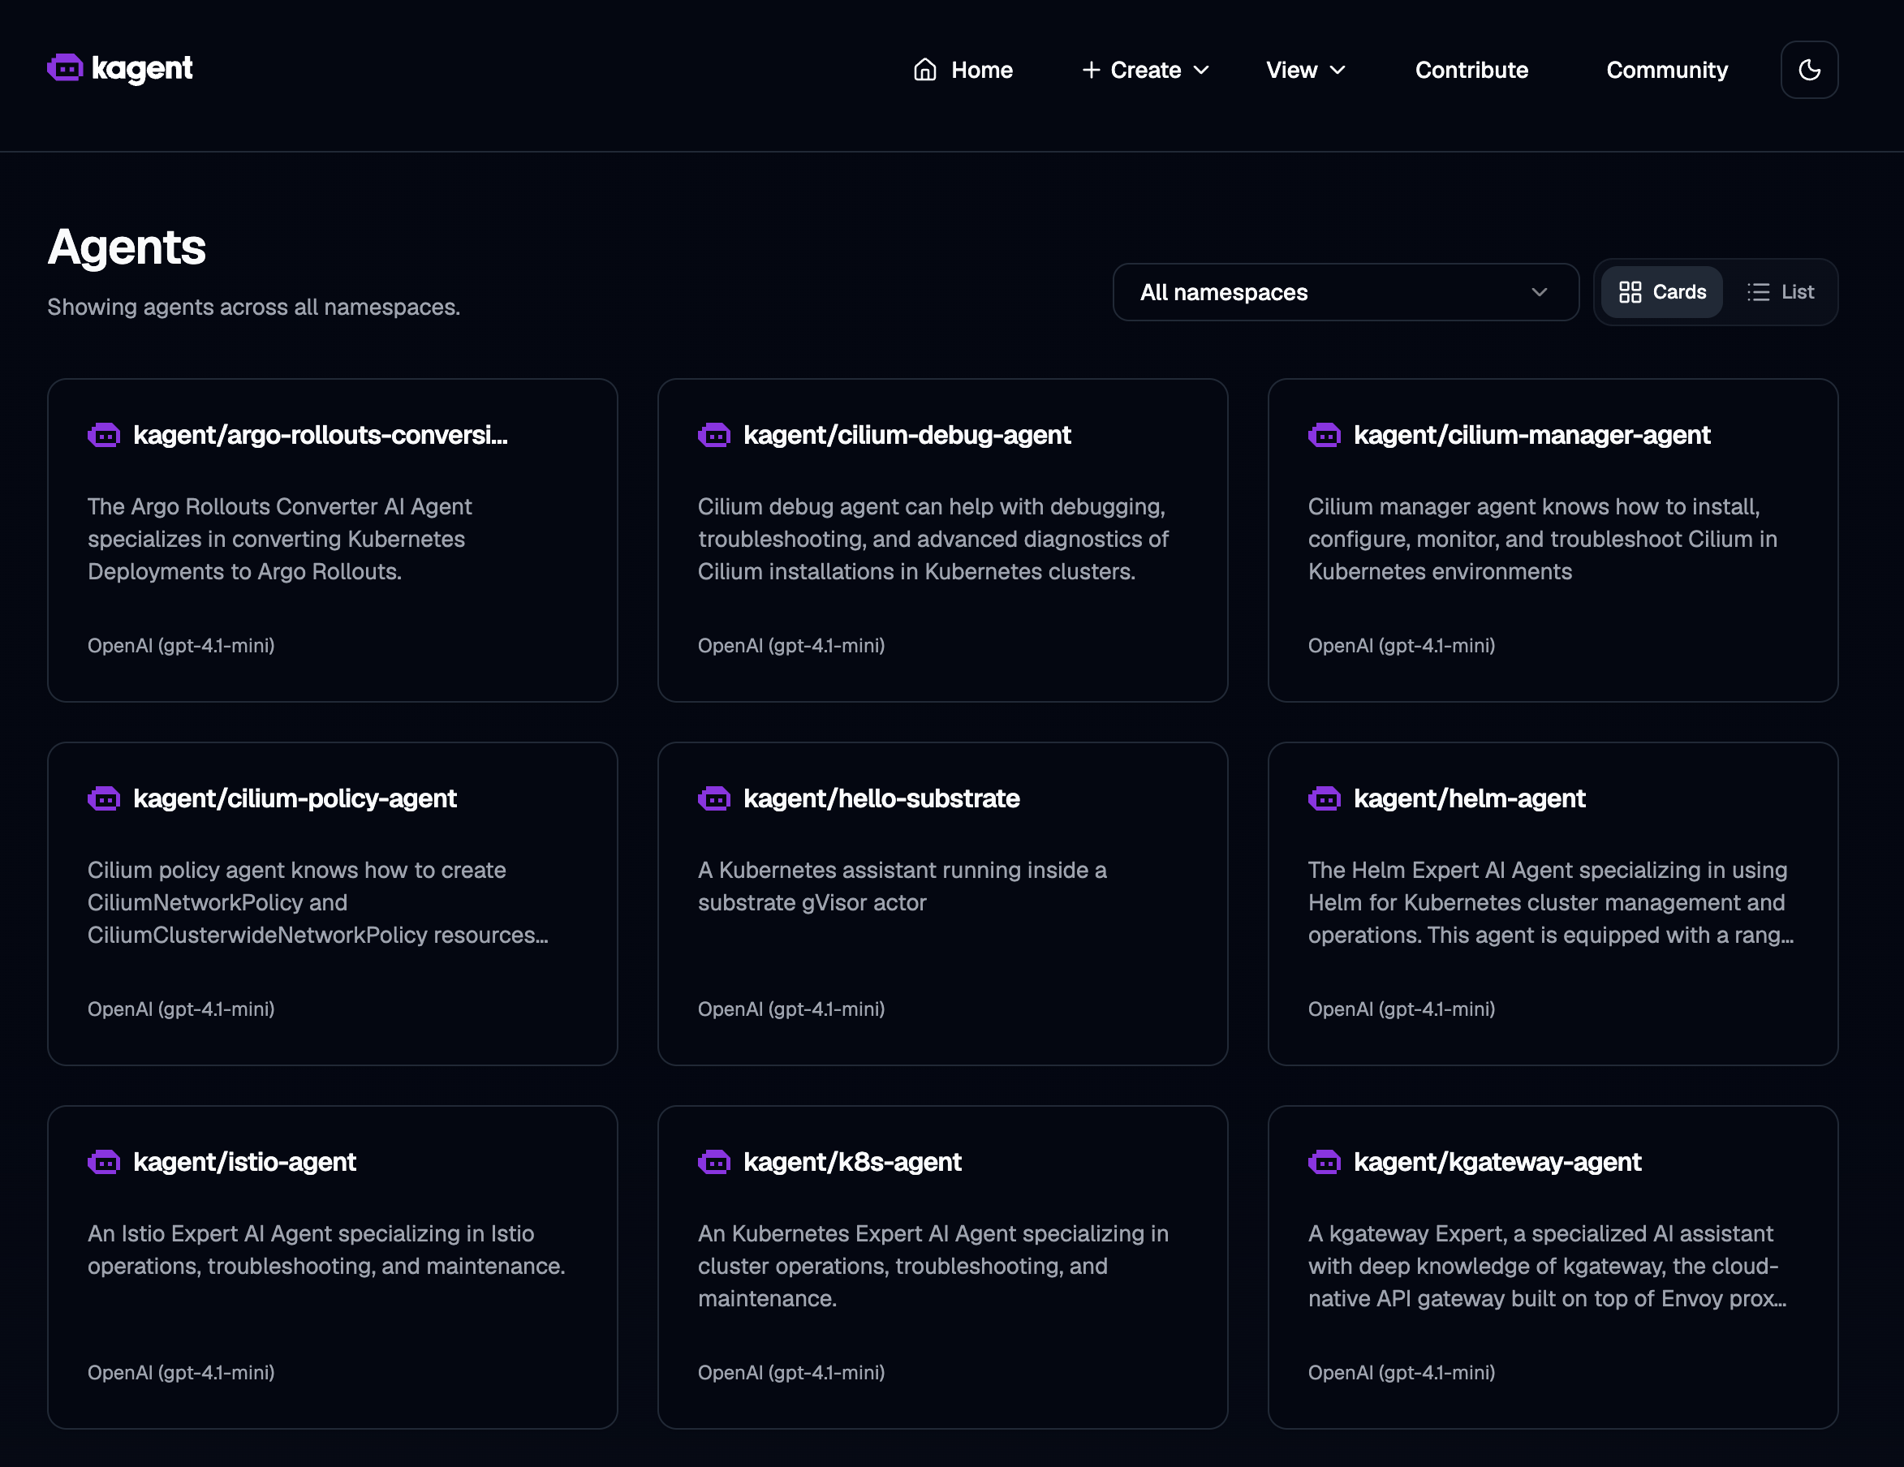
Task: Open kagent/argo-rollouts-conversi... agent title
Action: point(321,435)
